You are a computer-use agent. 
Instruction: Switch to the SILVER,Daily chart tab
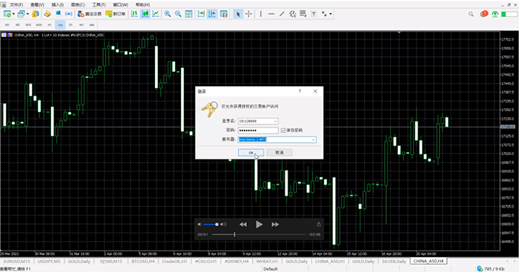tap(394, 262)
